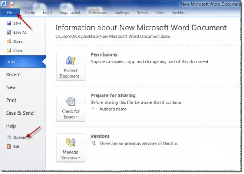Click the Save As icon
This screenshot has height=174, width=244.
click(9, 33)
